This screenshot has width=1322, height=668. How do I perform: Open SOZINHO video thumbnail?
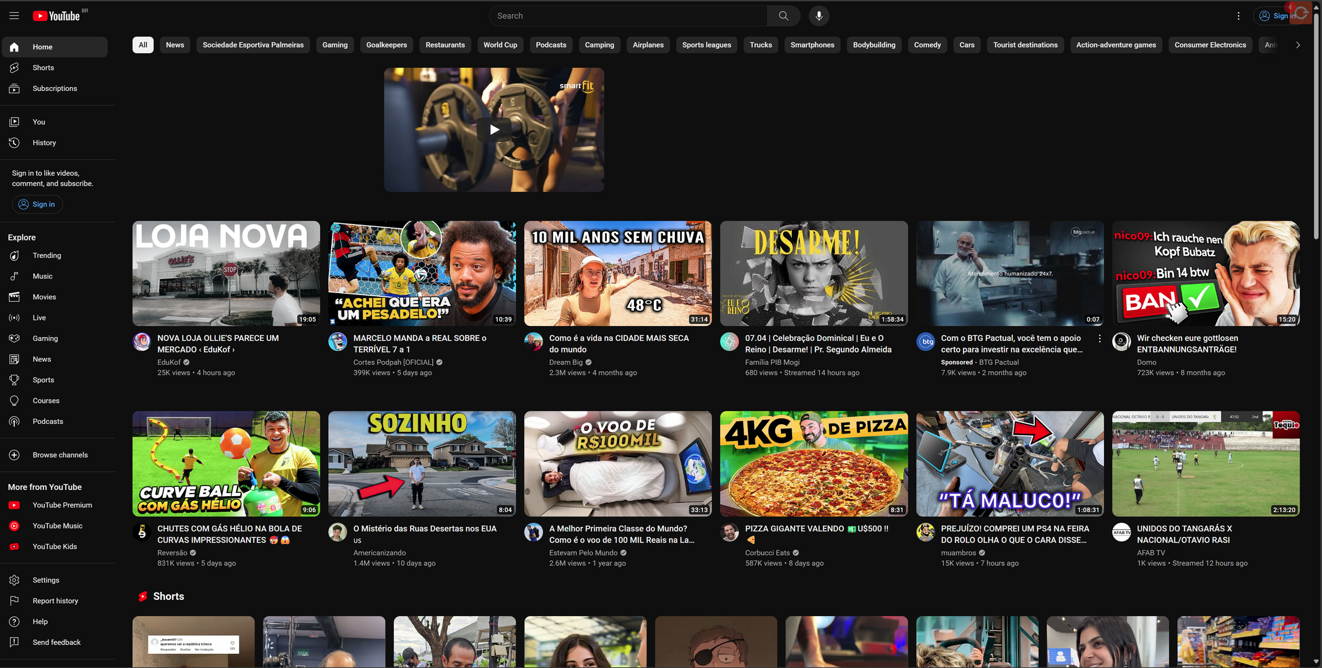[422, 464]
